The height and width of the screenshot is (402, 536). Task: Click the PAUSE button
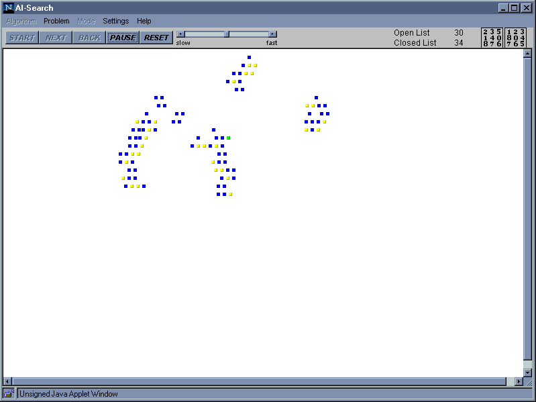click(x=123, y=38)
